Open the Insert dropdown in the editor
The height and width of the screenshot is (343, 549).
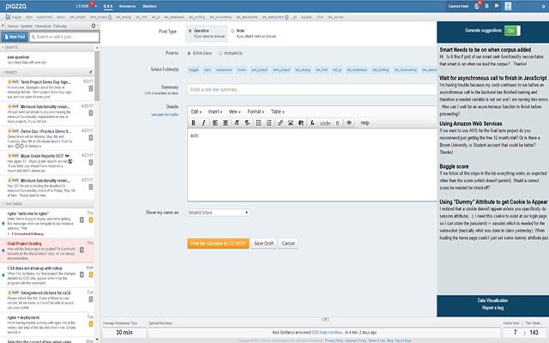tap(215, 111)
